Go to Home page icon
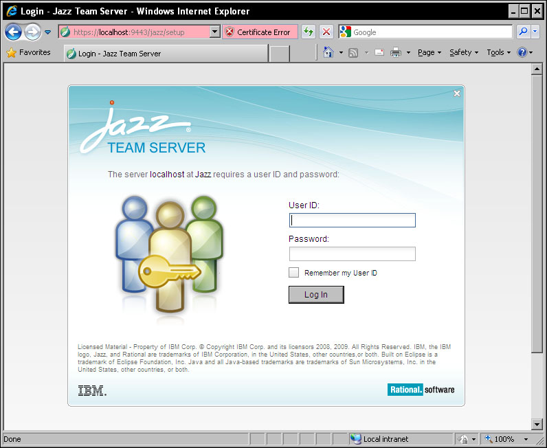 [x=328, y=52]
